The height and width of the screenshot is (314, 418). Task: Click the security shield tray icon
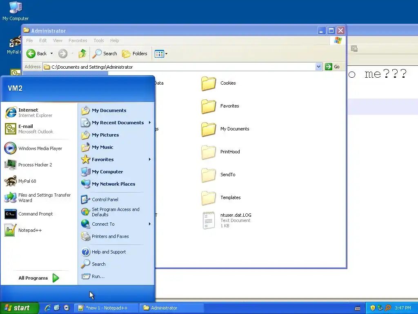[x=373, y=308]
